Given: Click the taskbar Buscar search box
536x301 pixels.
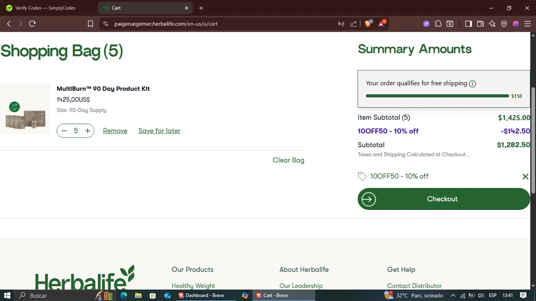Looking at the screenshot, I should (x=64, y=295).
